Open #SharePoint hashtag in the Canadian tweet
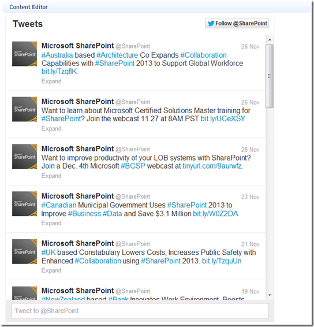Screen dimensions: 314x327 coord(187,205)
